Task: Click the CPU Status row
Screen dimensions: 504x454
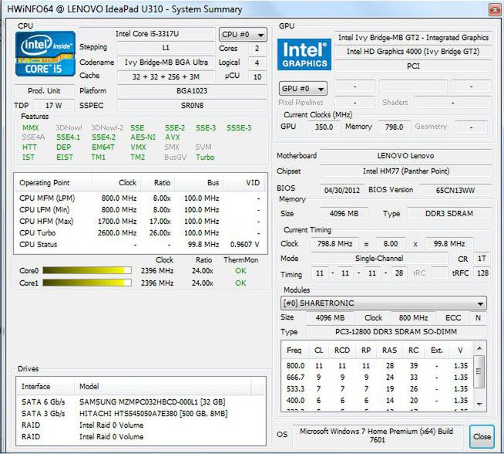Action: pyautogui.click(x=139, y=245)
